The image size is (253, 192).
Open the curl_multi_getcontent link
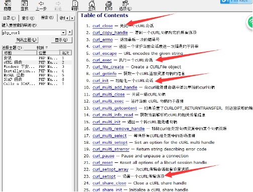115,108
